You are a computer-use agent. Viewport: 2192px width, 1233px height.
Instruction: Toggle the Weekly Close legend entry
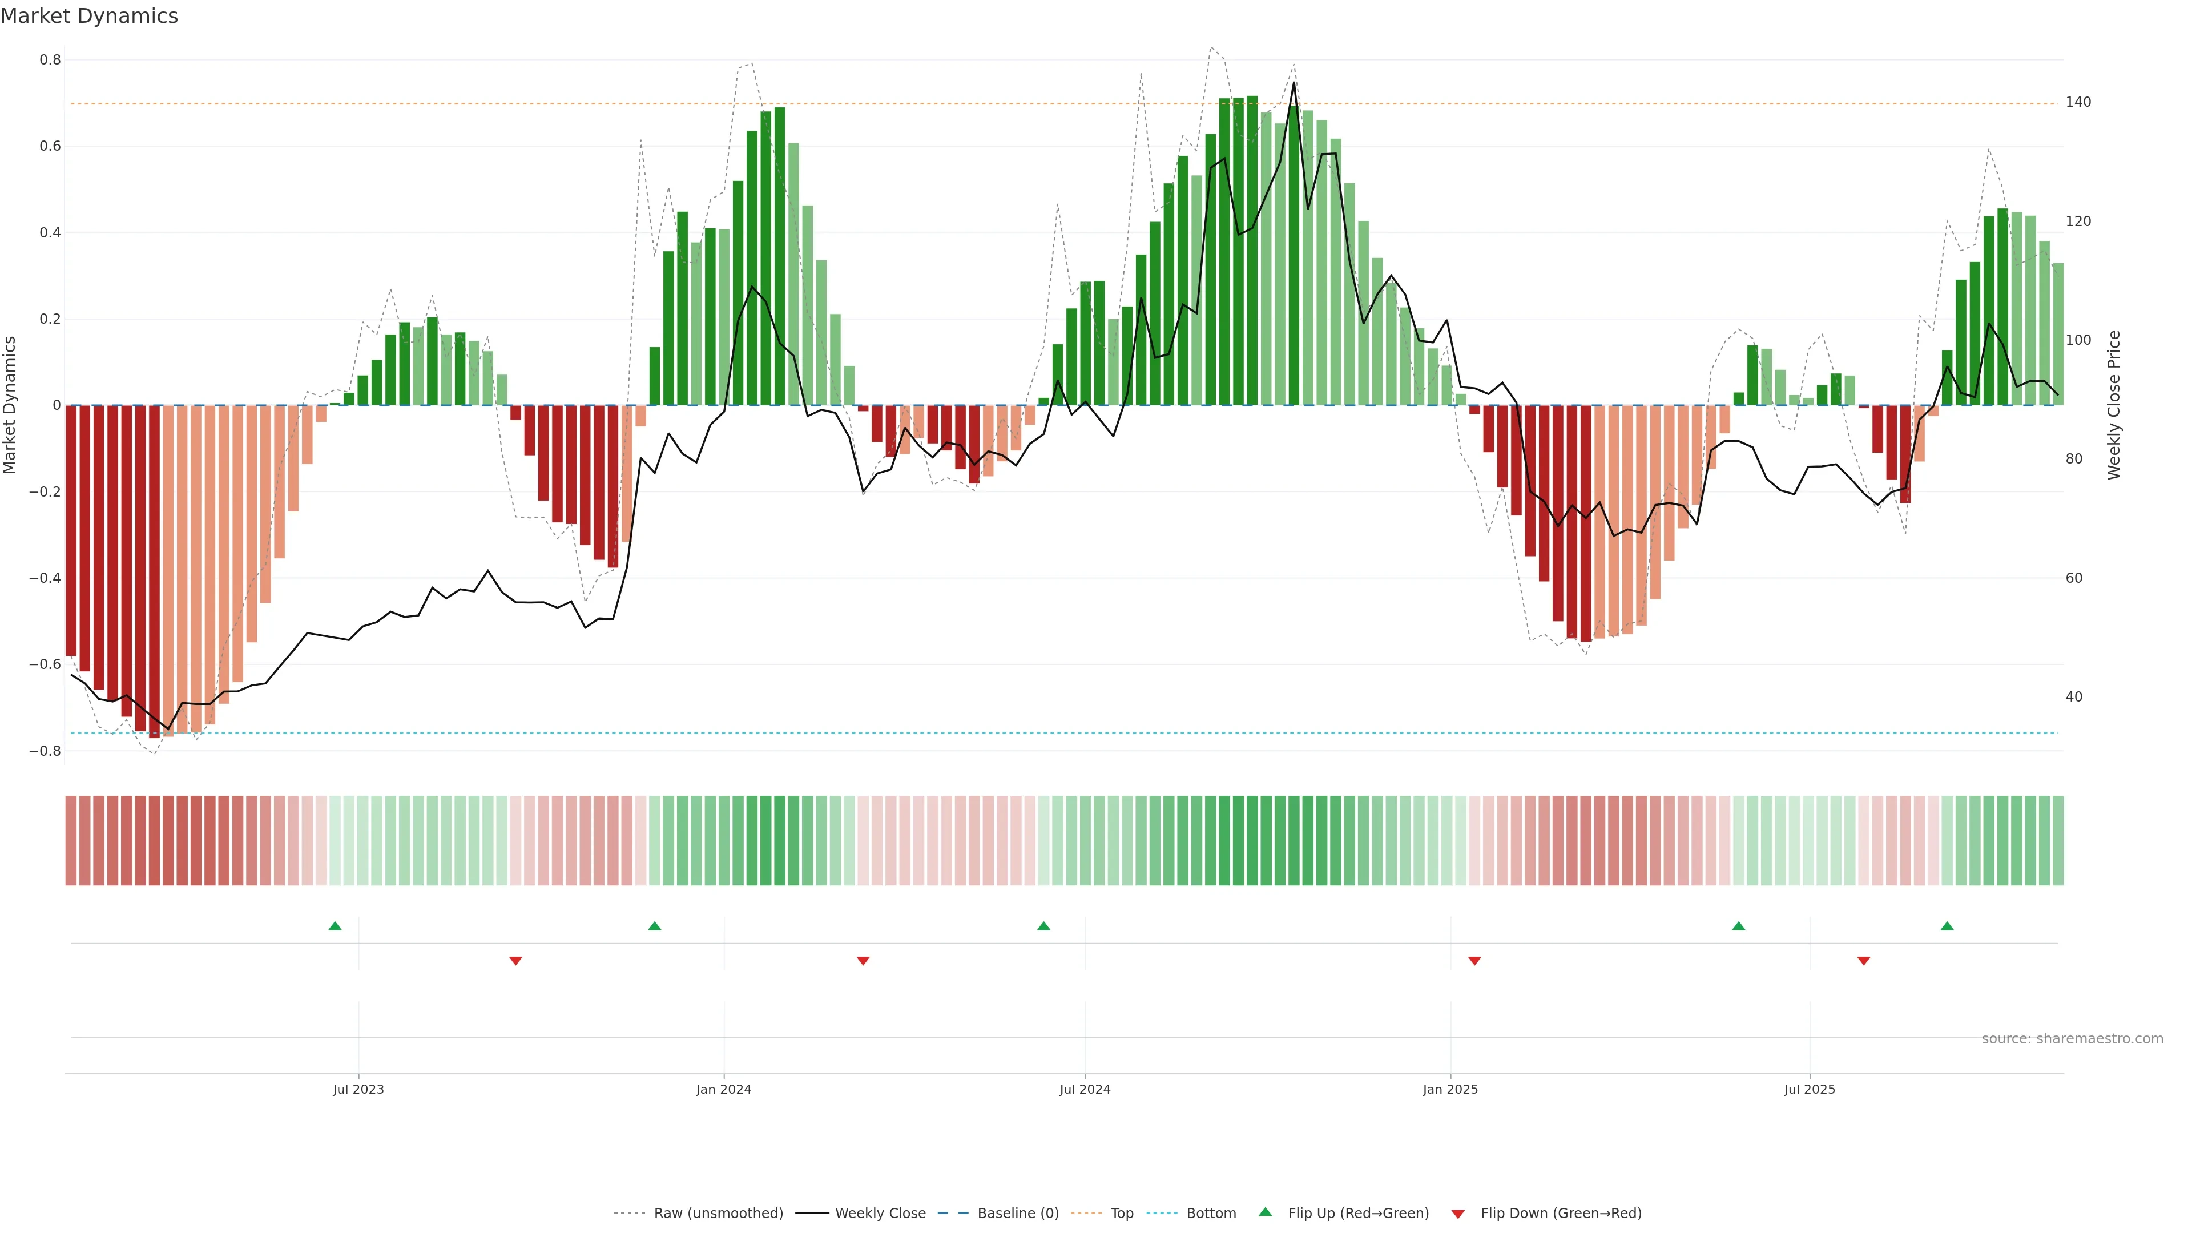[x=880, y=1214]
